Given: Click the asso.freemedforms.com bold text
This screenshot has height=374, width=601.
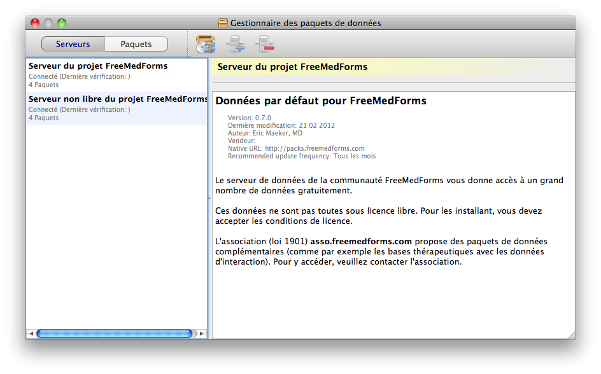Looking at the screenshot, I should pos(361,242).
